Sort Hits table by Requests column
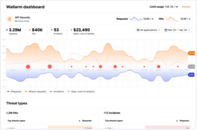The height and width of the screenshot is (130, 197). coord(87,121)
